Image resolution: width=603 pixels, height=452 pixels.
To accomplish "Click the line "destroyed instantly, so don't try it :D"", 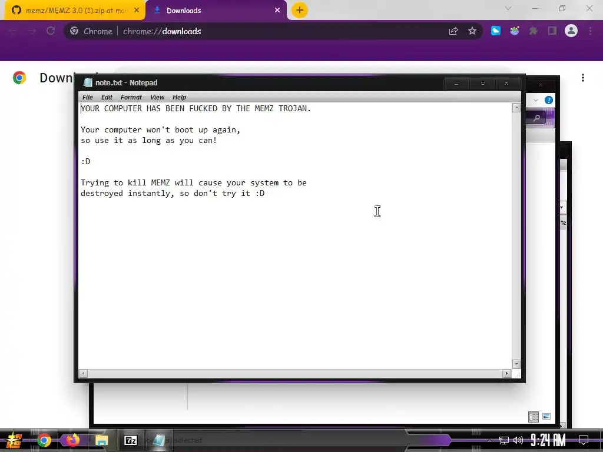I will 173,193.
